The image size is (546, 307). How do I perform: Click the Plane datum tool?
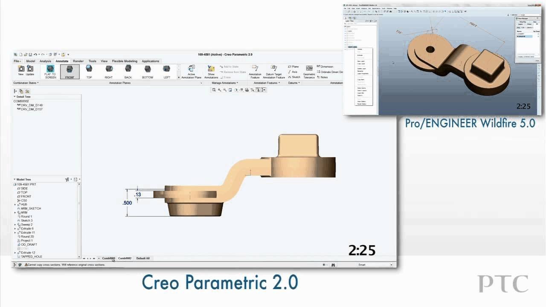tap(293, 67)
